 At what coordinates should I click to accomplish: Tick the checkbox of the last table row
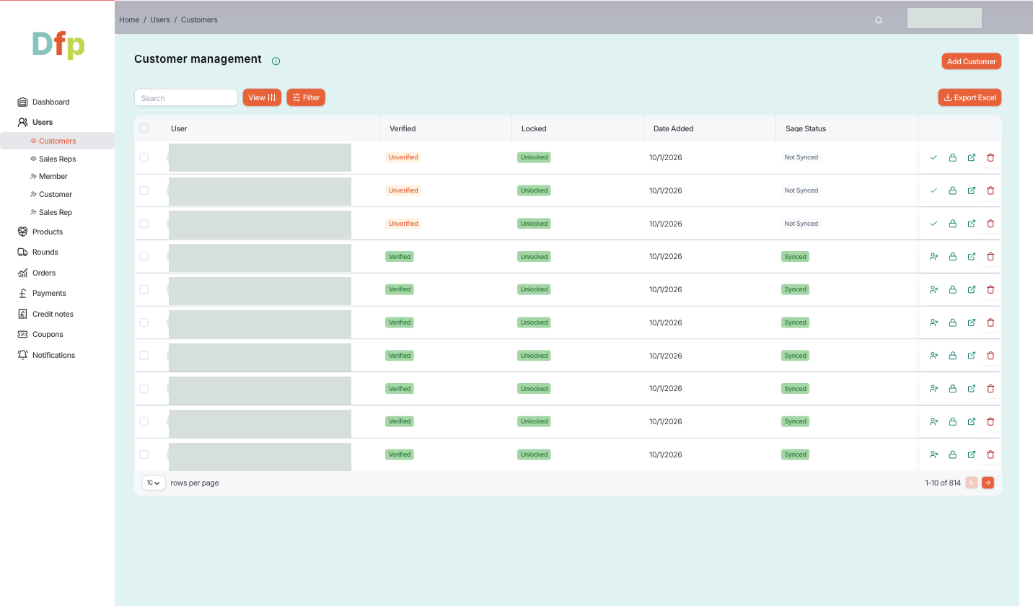coord(144,454)
